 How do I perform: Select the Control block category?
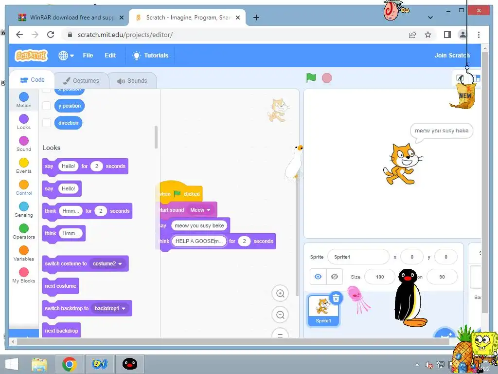point(24,187)
